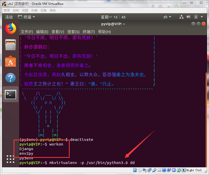Open VirtualBox 帮助 menu
This screenshot has height=175, width=209.
53,11
